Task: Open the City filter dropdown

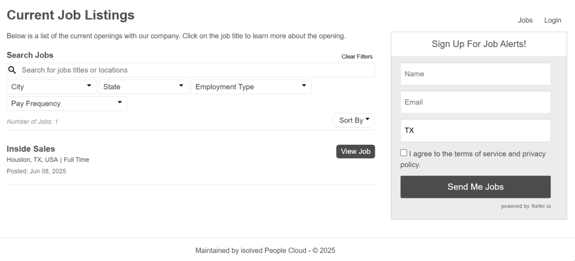Action: tap(52, 87)
